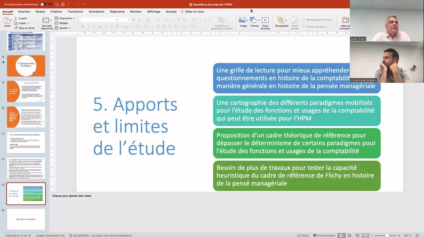Open Commentaires pane from status bar
The image size is (424, 238).
[x=324, y=235]
